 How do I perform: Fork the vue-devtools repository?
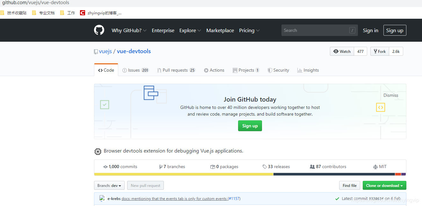[x=380, y=51]
